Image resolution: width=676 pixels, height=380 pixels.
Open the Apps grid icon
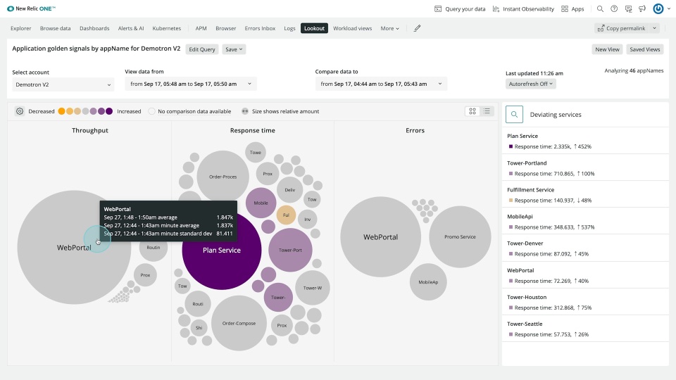564,8
